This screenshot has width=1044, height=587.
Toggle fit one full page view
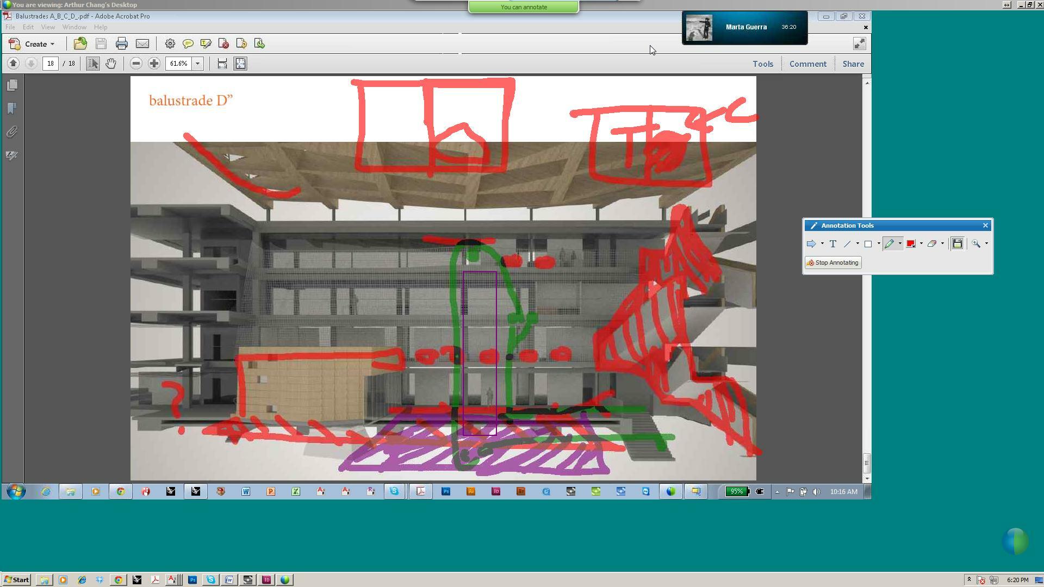240,64
